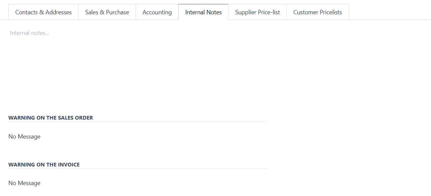
Task: Show the Customer Pricelists tab
Action: [317, 12]
